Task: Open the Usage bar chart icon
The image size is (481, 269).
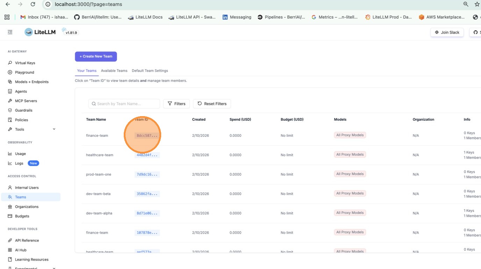Action: pos(10,154)
